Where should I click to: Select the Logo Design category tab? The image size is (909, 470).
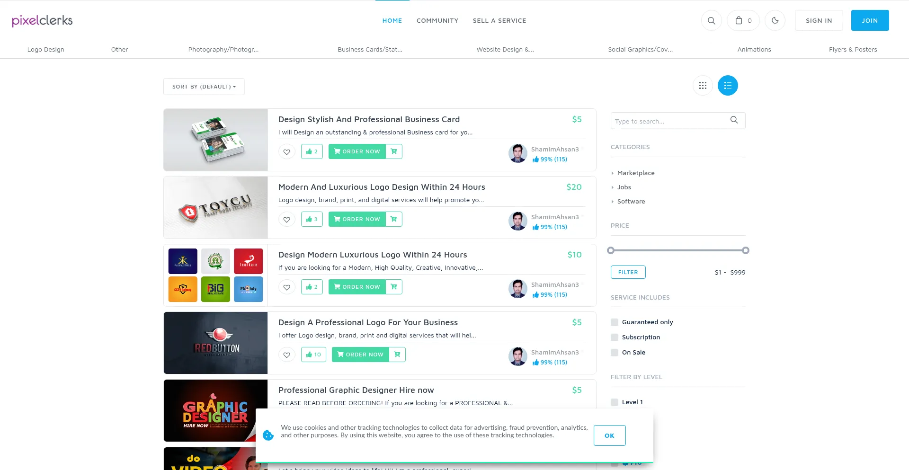point(45,50)
